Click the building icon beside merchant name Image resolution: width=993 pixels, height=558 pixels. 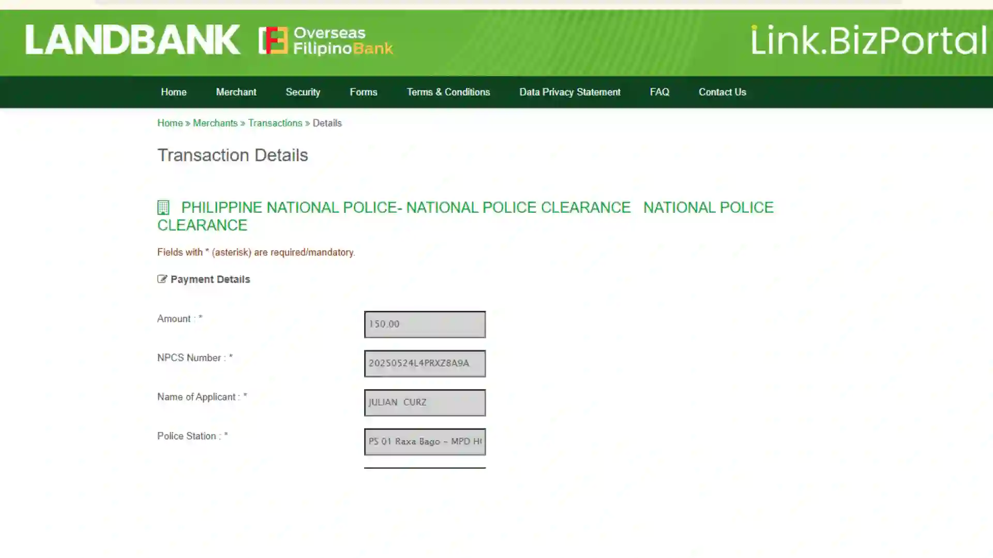click(163, 208)
